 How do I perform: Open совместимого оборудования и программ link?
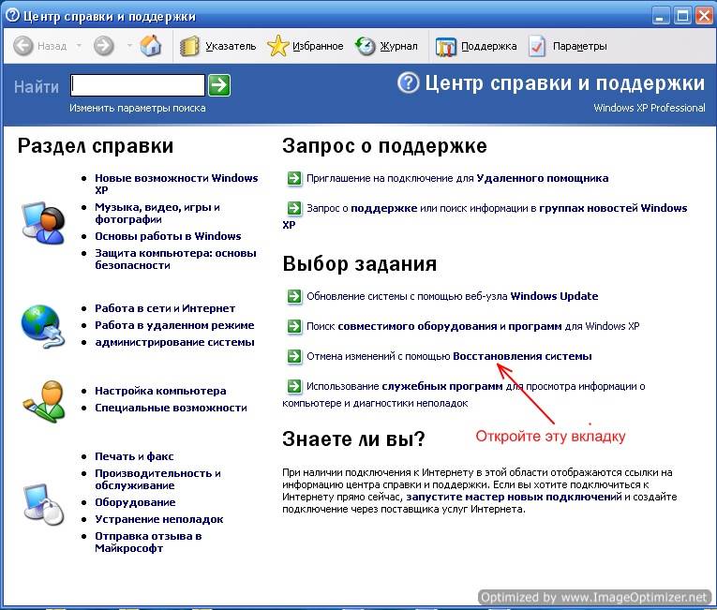point(450,326)
